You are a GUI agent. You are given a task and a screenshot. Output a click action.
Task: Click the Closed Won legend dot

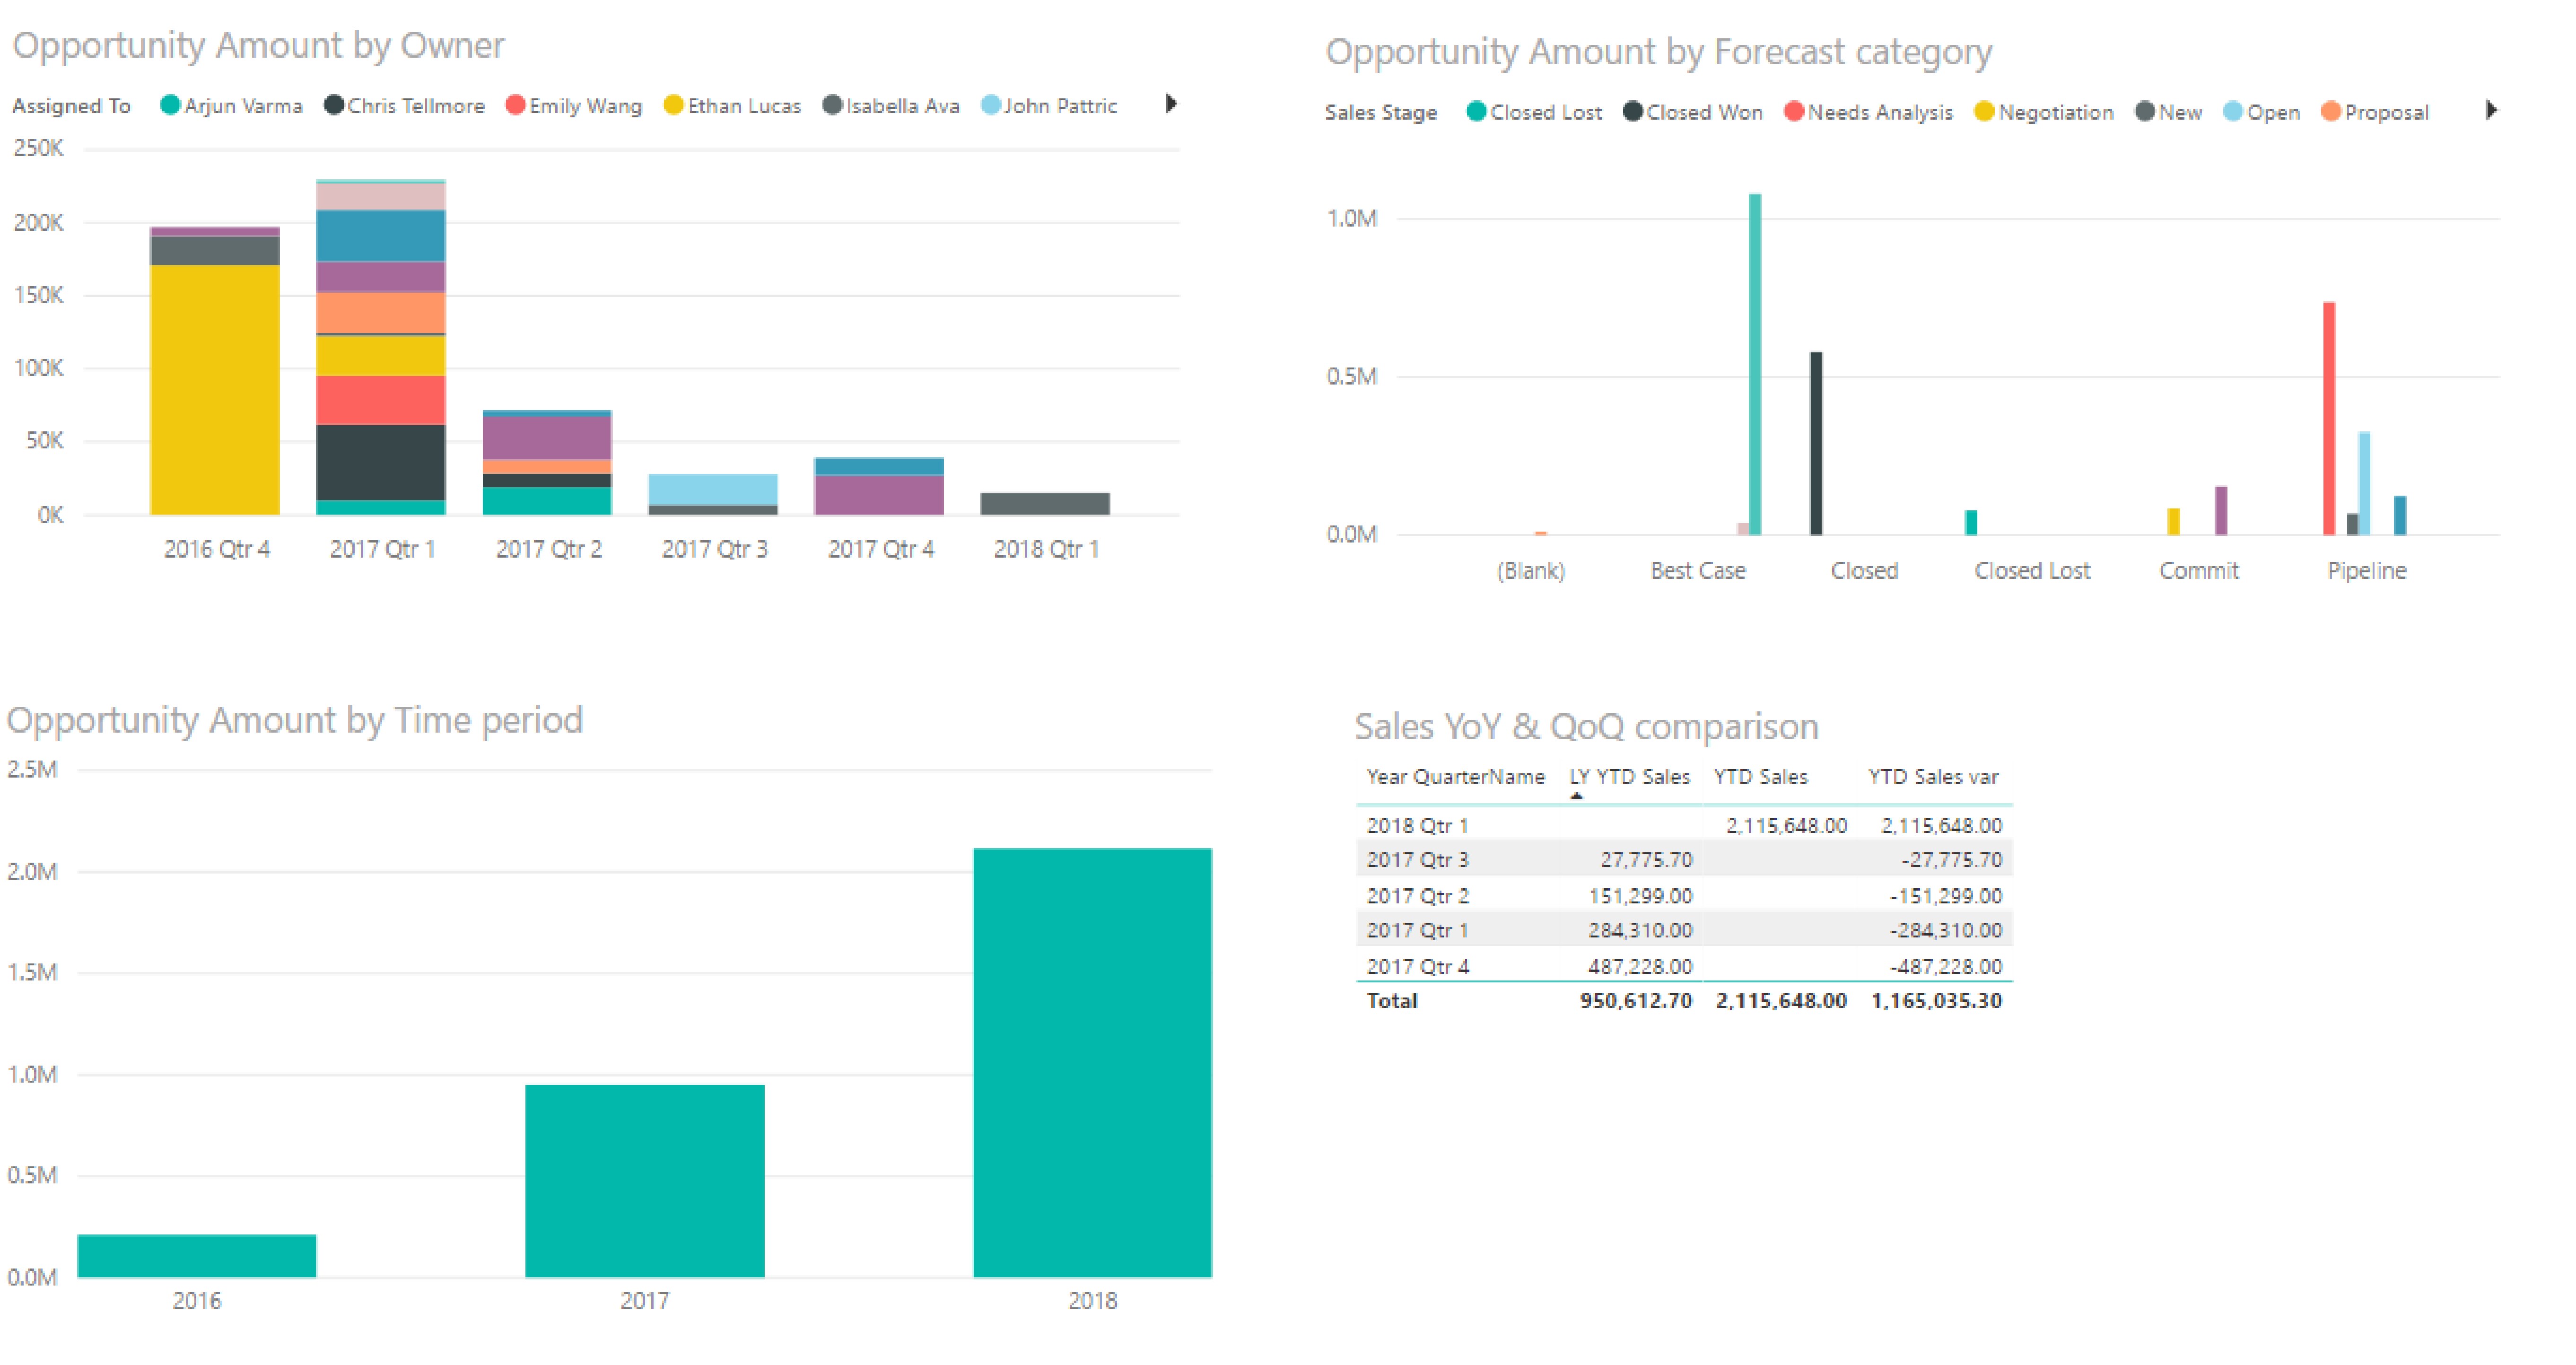tap(1632, 111)
